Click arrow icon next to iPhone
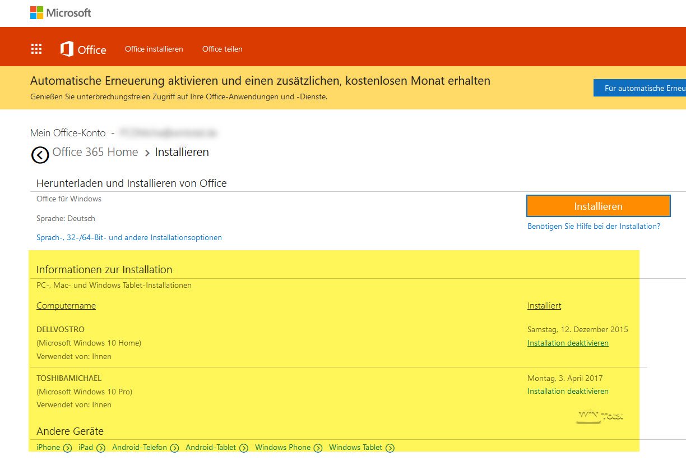The height and width of the screenshot is (469, 686). tap(67, 448)
